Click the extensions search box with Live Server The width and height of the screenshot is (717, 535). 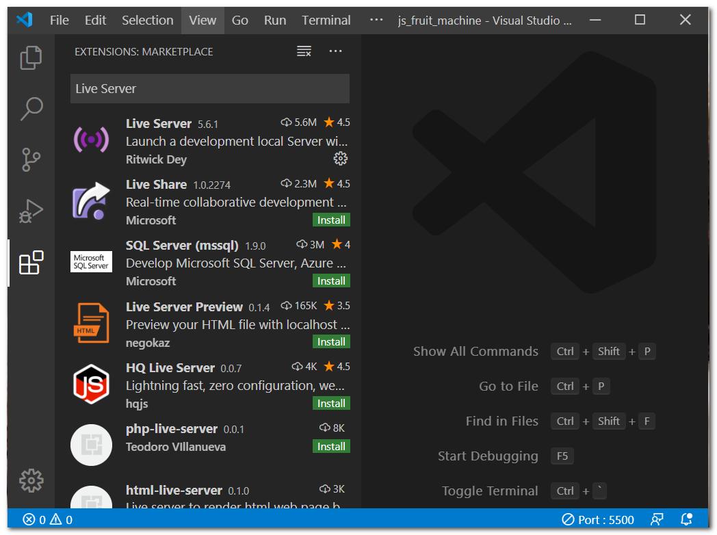(210, 88)
